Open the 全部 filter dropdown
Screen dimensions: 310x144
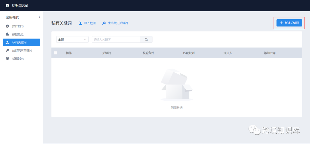pos(72,40)
